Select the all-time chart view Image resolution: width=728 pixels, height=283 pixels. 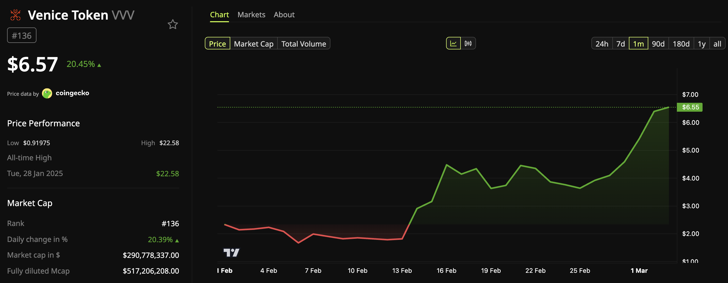(x=717, y=43)
